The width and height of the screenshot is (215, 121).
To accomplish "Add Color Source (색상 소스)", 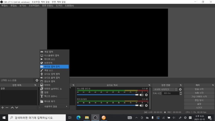I will [54, 70].
